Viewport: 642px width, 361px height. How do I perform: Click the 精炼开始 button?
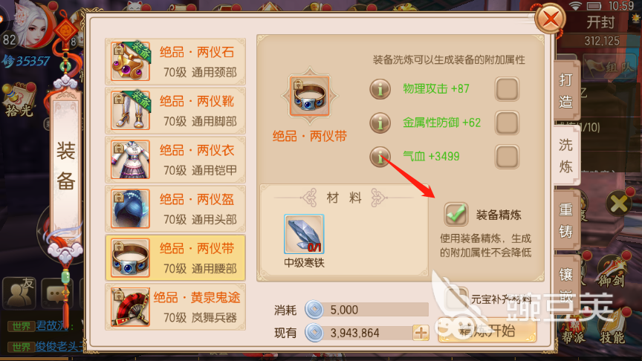pos(487,331)
